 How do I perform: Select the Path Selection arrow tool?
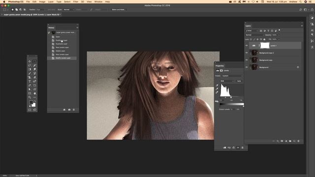[30, 89]
